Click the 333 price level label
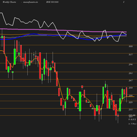The image size is (137, 137). tap(131, 46)
